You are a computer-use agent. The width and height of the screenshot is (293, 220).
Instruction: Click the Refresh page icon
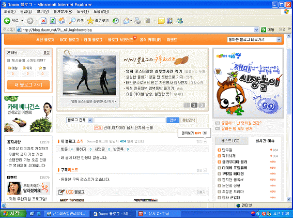53,21
